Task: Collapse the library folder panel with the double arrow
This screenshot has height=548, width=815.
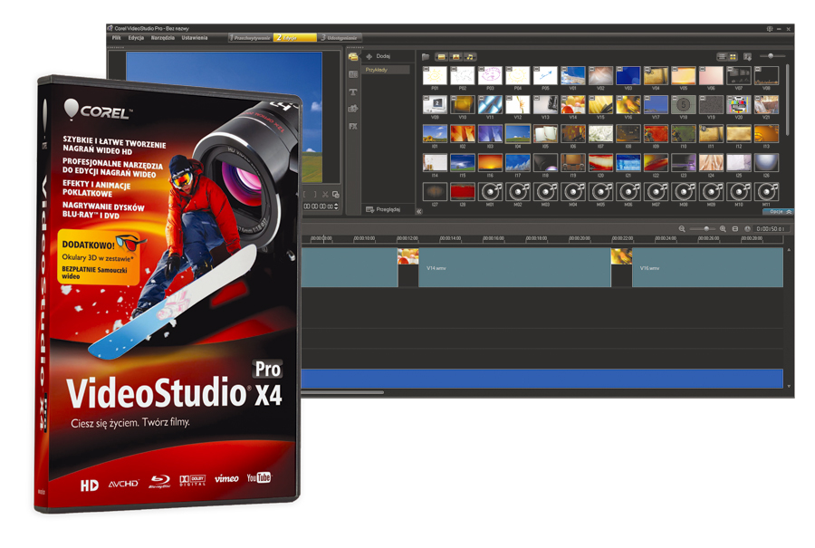Action: (x=418, y=211)
